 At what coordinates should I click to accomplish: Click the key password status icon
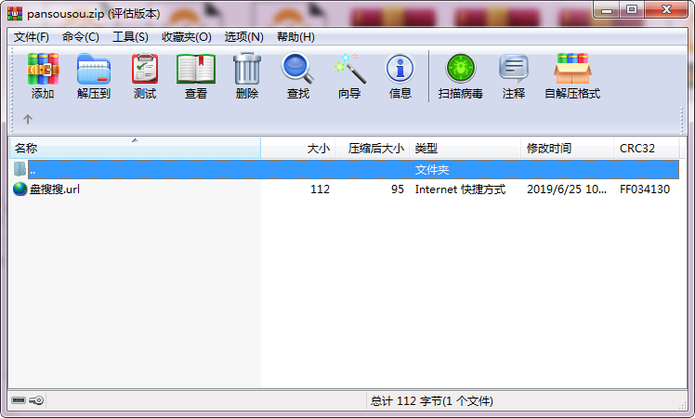(x=36, y=400)
